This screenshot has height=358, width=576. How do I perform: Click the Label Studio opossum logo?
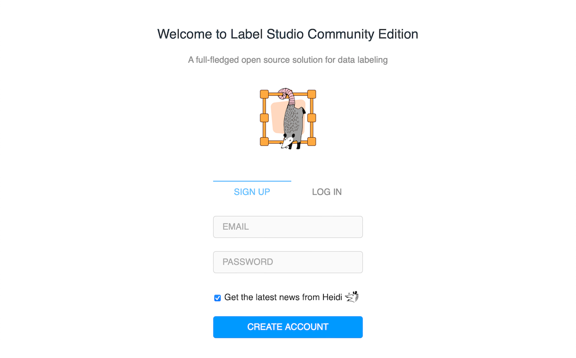288,118
